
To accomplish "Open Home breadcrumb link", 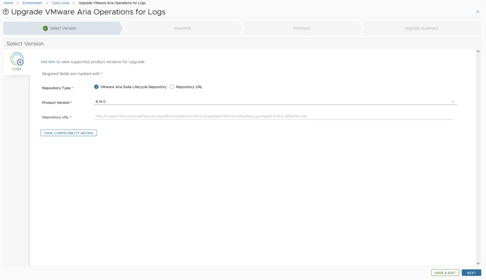I will (8, 3).
